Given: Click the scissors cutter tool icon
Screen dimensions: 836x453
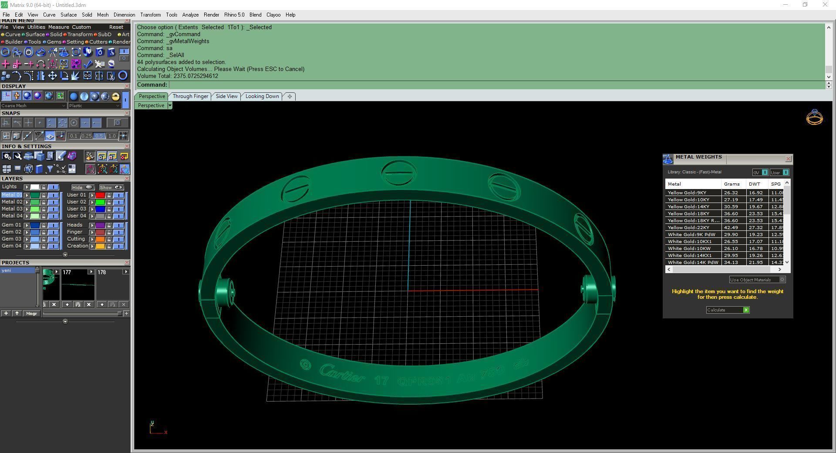Looking at the screenshot, I should pyautogui.click(x=111, y=76).
